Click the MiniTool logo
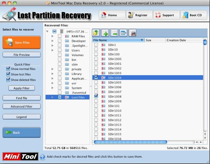 click(20, 157)
